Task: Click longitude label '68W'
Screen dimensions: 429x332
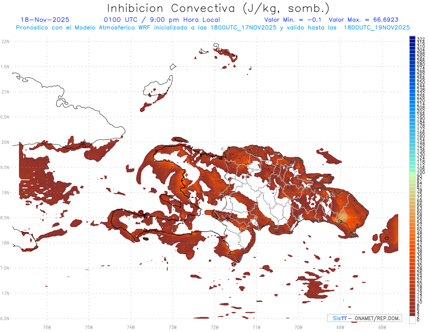Action: (x=382, y=327)
